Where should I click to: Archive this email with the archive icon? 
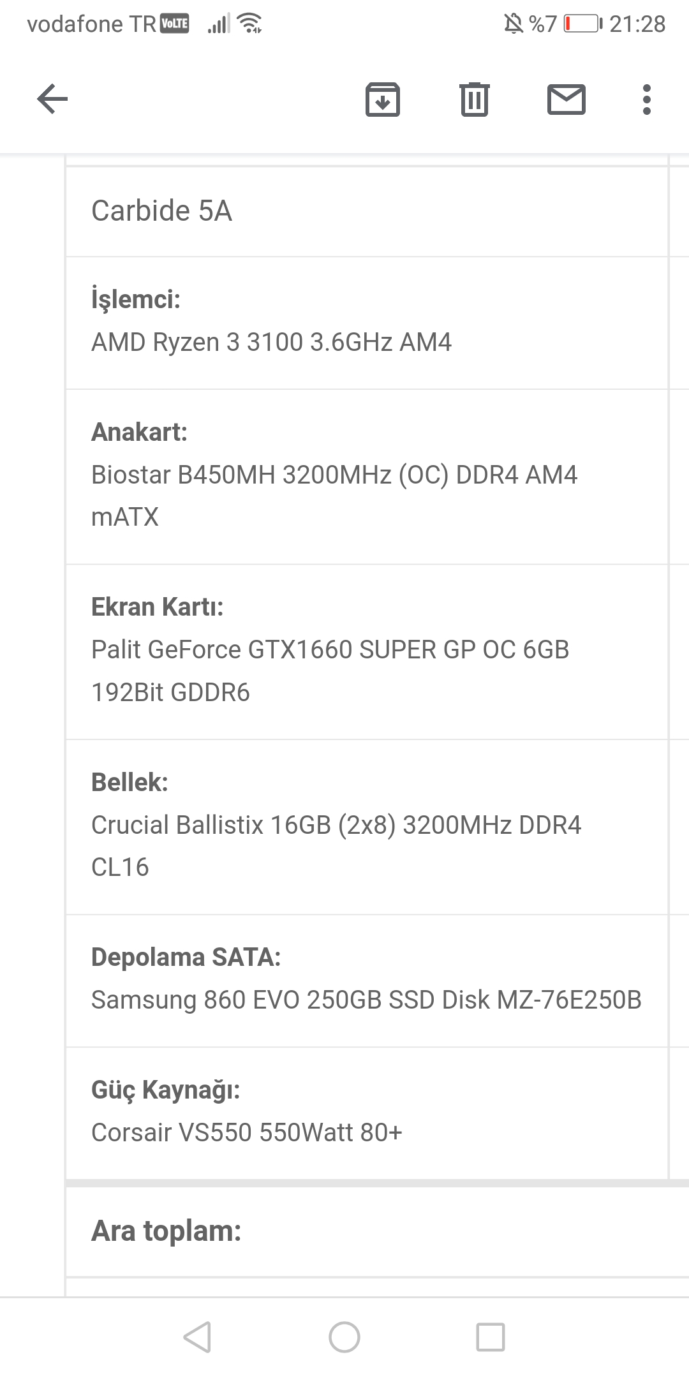[x=382, y=100]
